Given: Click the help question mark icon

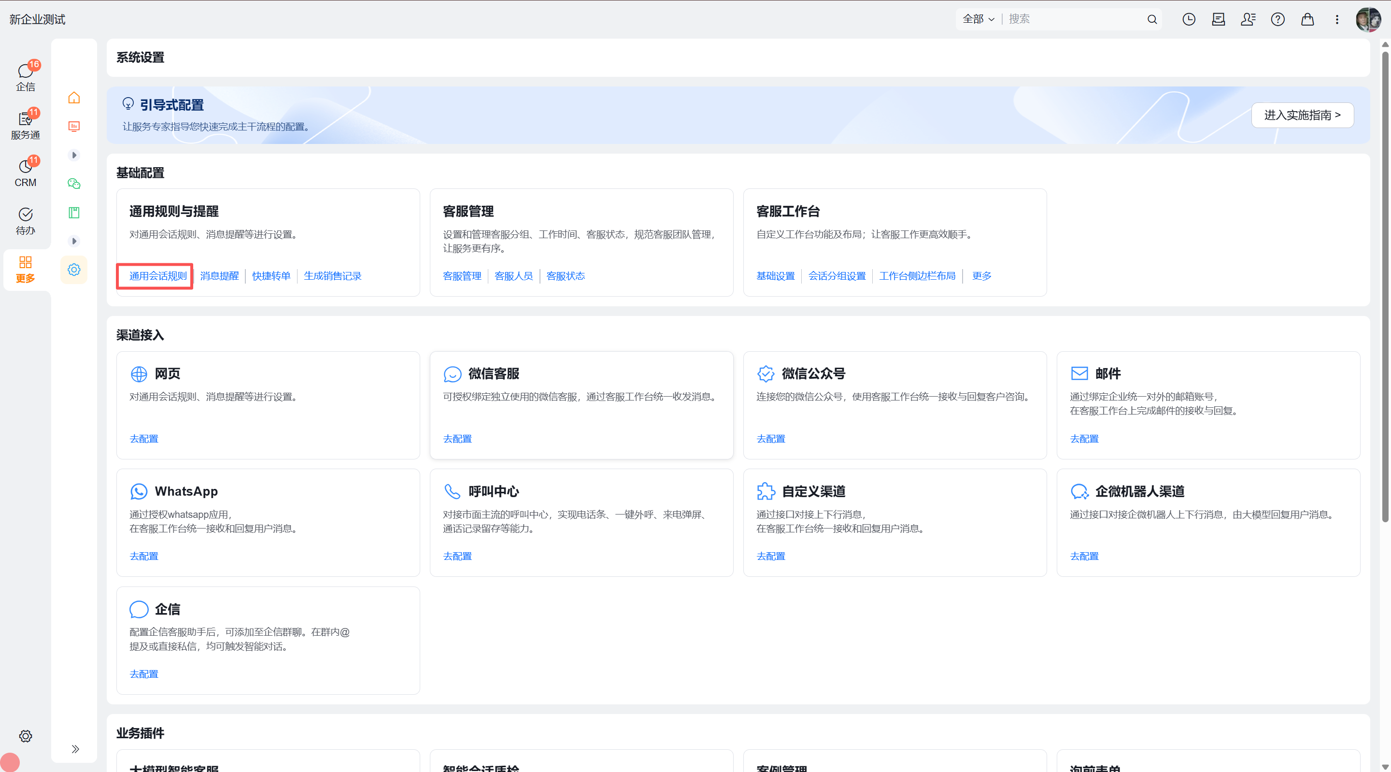Looking at the screenshot, I should pos(1277,19).
